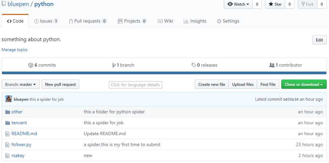Screen dimensions: 329x163
Task: Open commit 'this a folder for python spider'
Action: pyautogui.click(x=114, y=112)
